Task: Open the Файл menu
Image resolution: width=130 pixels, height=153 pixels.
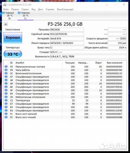Action: point(6,9)
